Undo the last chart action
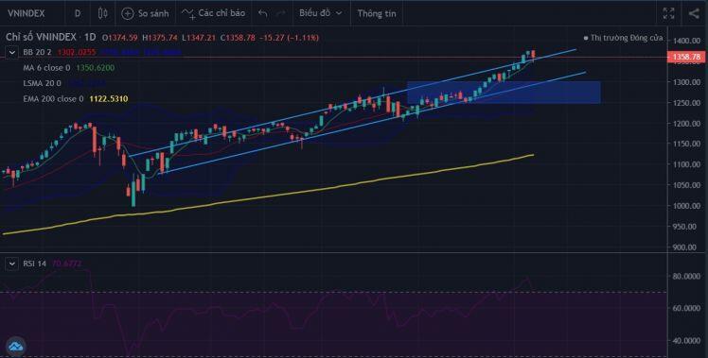The image size is (708, 358). tap(263, 13)
